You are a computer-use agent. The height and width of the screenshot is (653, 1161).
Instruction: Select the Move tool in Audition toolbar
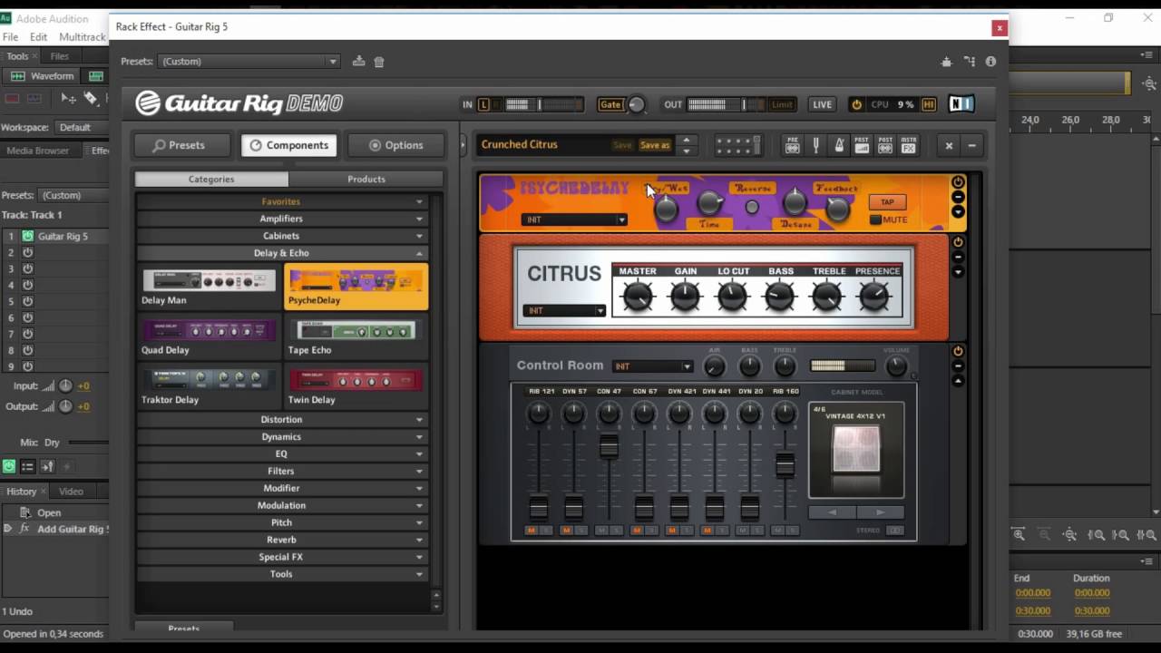pyautogui.click(x=68, y=98)
